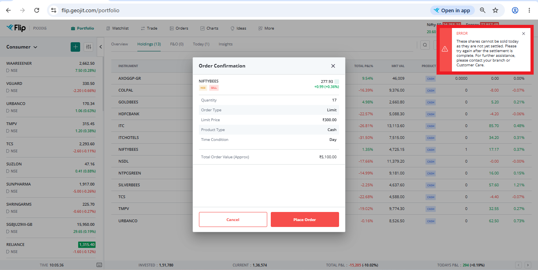Select SHRINGARMS in the watchlist
538x270 pixels.
click(x=51, y=208)
